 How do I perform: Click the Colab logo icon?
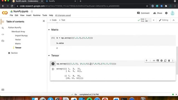point(5,13)
